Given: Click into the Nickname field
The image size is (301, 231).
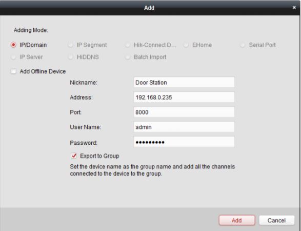Looking at the screenshot, I should 184,82.
